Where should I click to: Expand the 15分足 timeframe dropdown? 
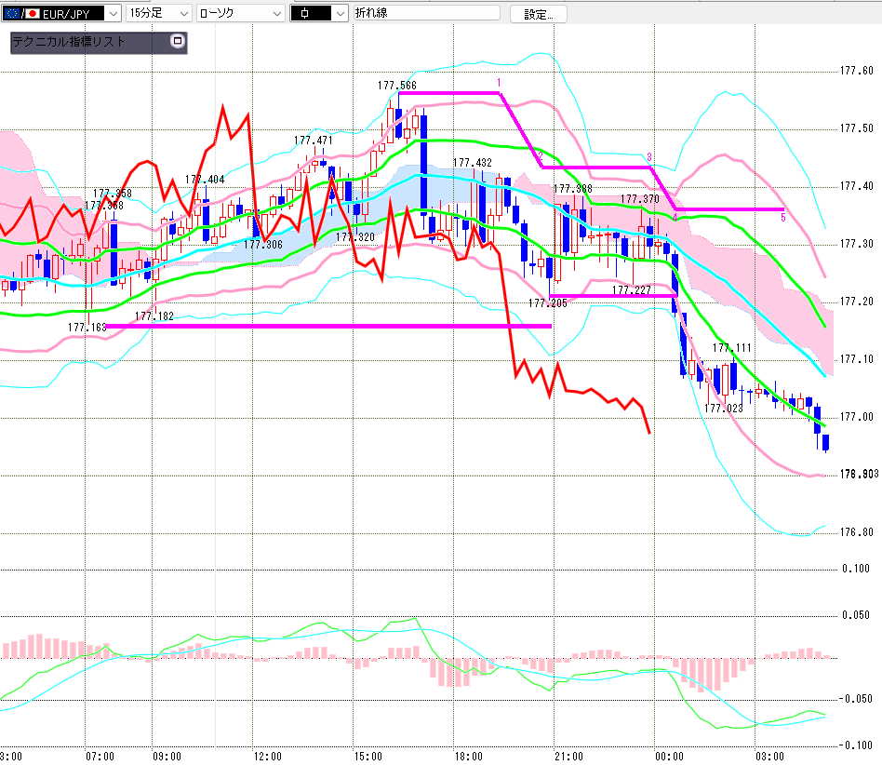(x=159, y=13)
